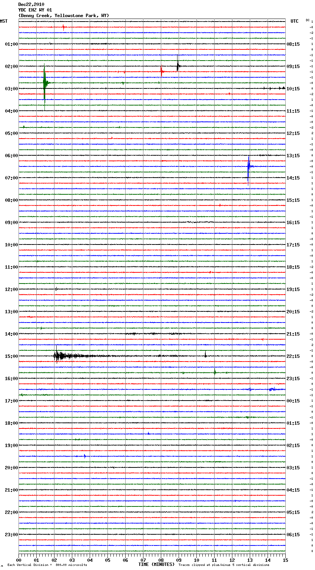
Task: Select the "07:00" MST time label
Action: point(11,178)
